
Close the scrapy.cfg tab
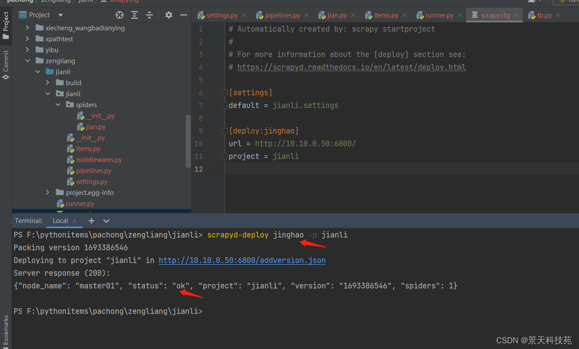[517, 15]
